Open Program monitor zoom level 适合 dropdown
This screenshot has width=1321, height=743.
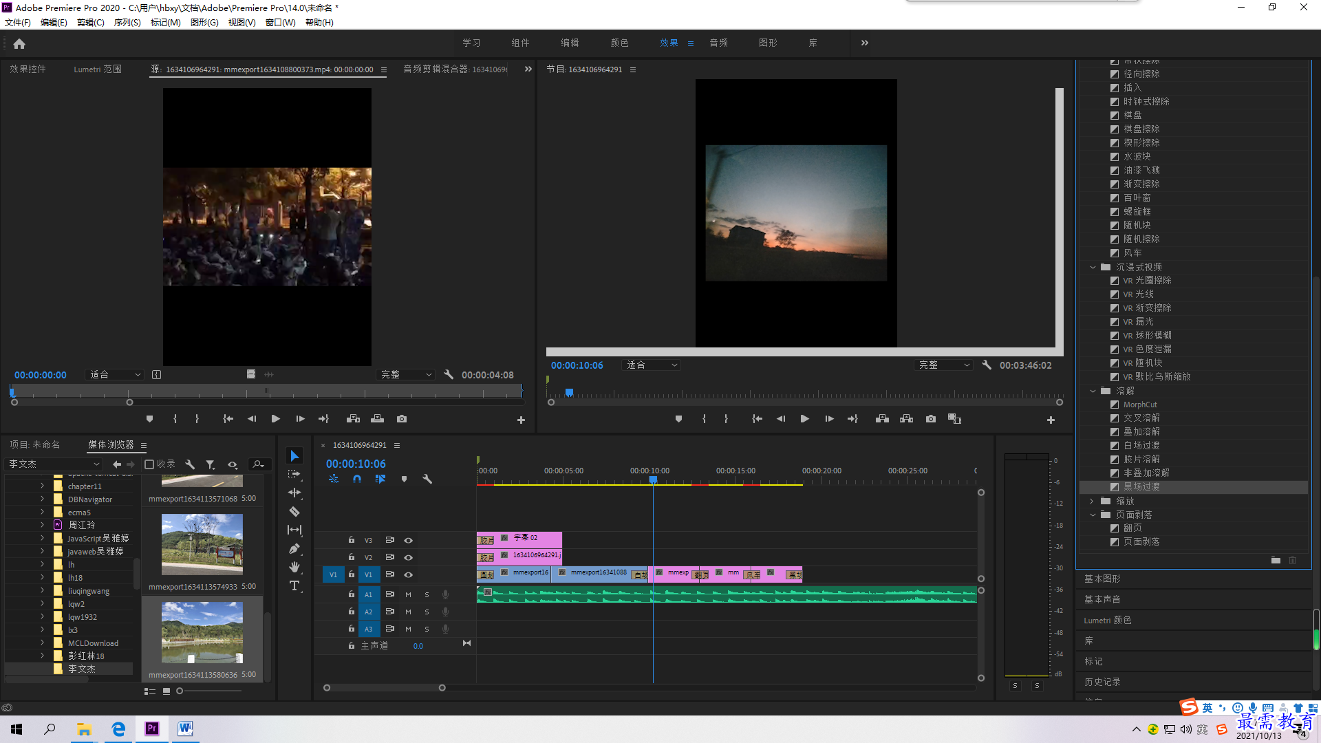(651, 365)
